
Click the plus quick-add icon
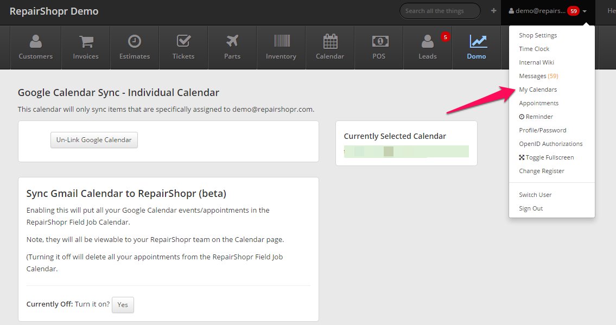coord(493,11)
